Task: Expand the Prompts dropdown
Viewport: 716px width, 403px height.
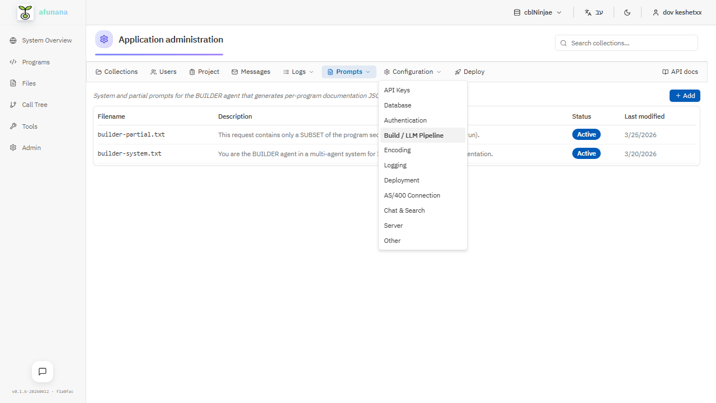Action: click(x=348, y=72)
